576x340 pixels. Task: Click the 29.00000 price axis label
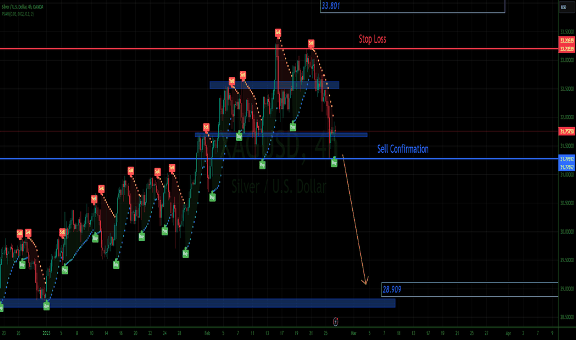[567, 289]
